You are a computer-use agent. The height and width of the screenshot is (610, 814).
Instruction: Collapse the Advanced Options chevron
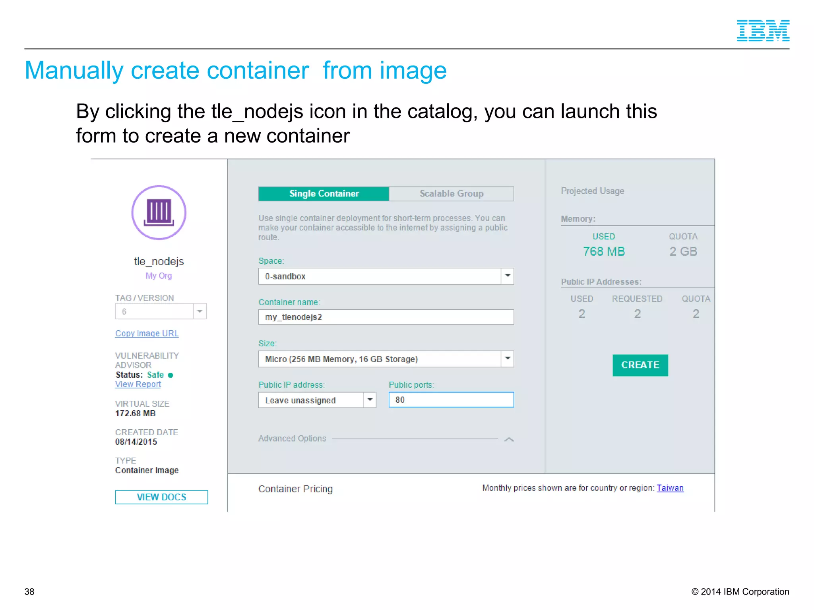click(509, 439)
